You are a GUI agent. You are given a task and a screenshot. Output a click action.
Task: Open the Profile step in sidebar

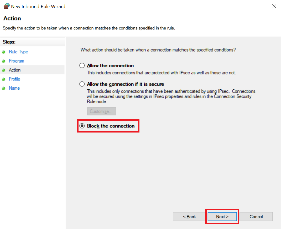[x=14, y=79]
